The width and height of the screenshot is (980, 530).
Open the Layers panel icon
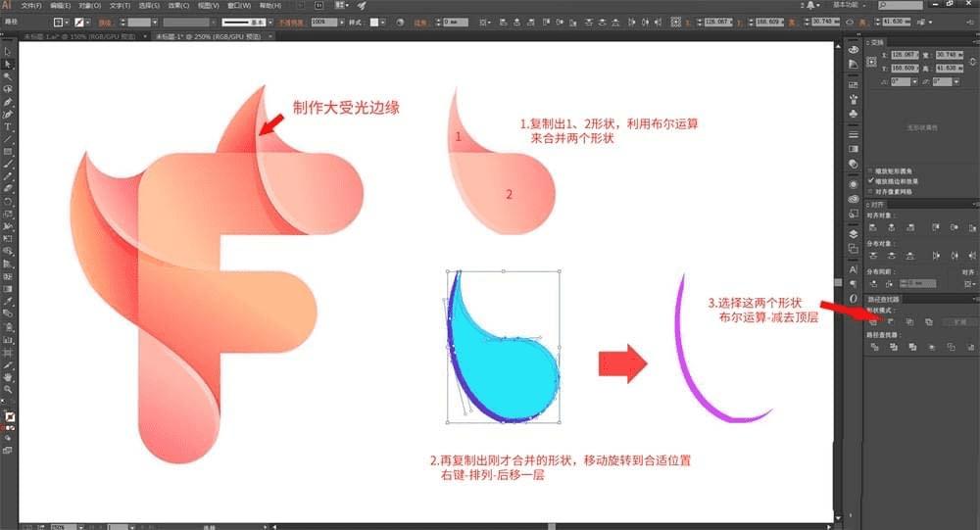(x=854, y=234)
